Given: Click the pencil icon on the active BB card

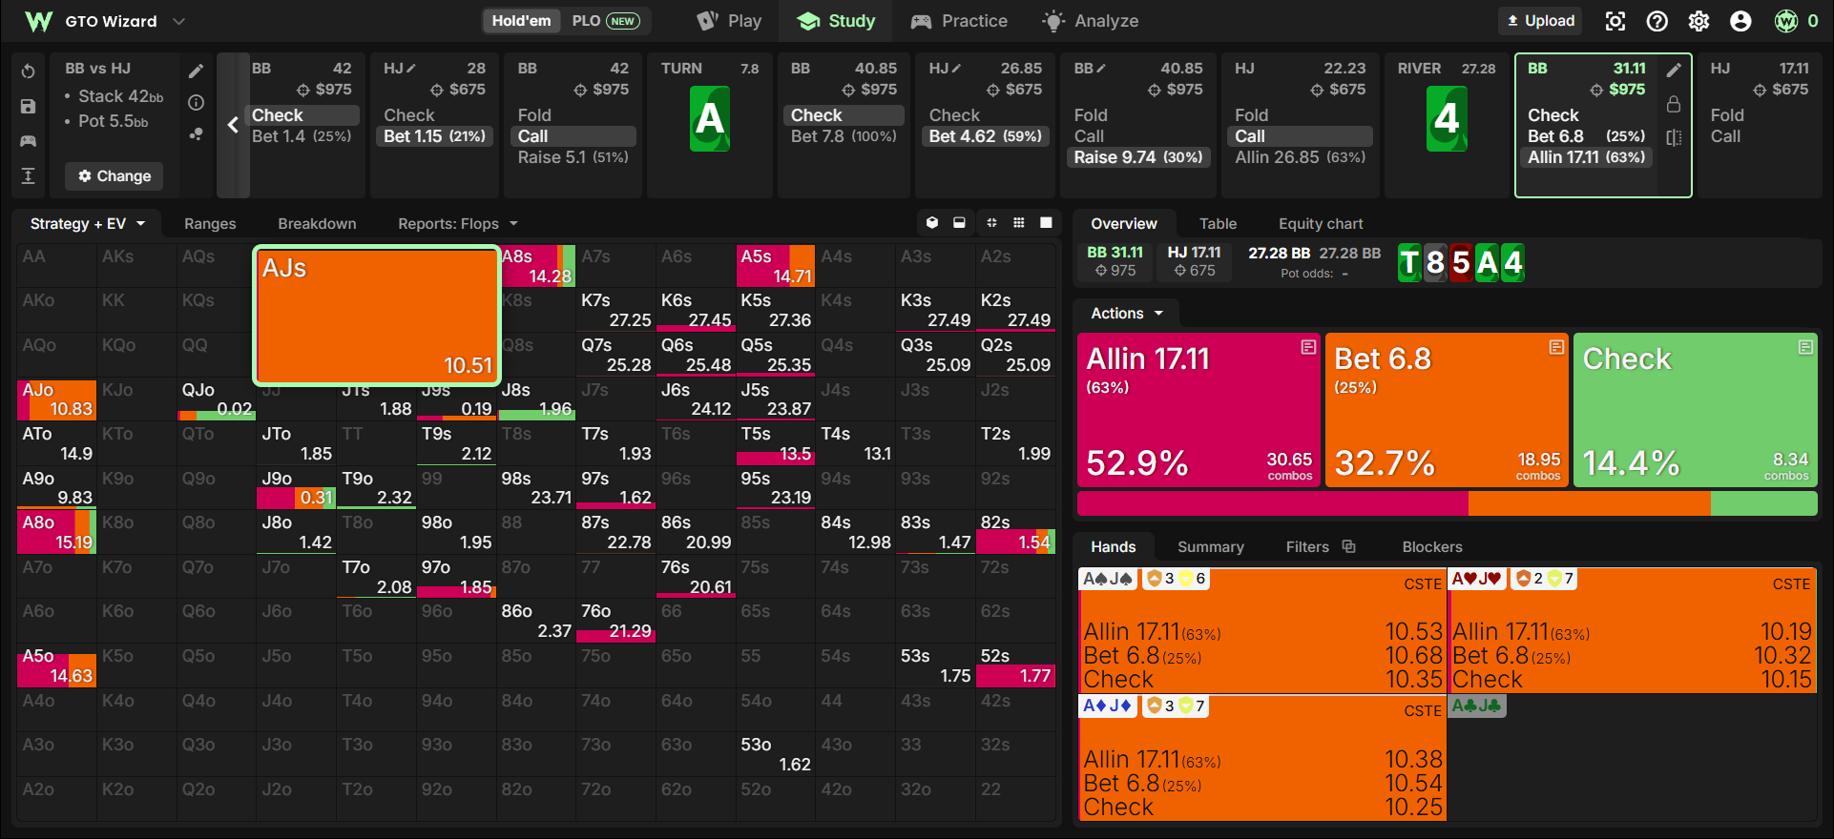Looking at the screenshot, I should tap(1674, 71).
